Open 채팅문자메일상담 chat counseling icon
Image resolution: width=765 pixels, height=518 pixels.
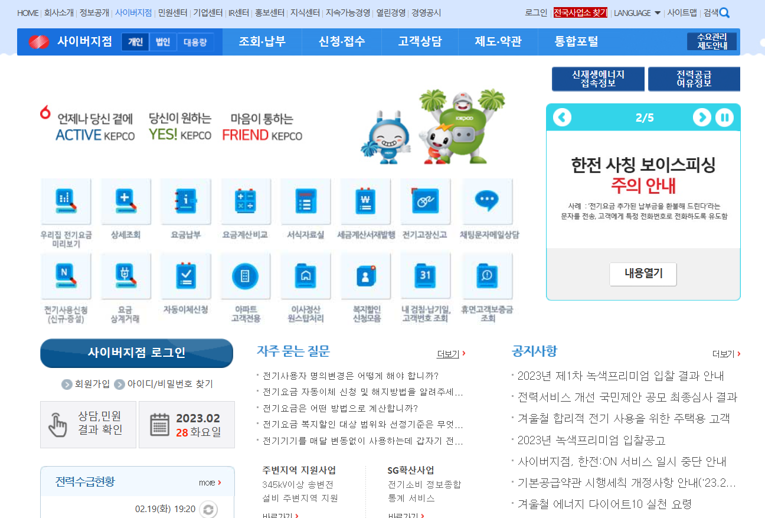[485, 201]
